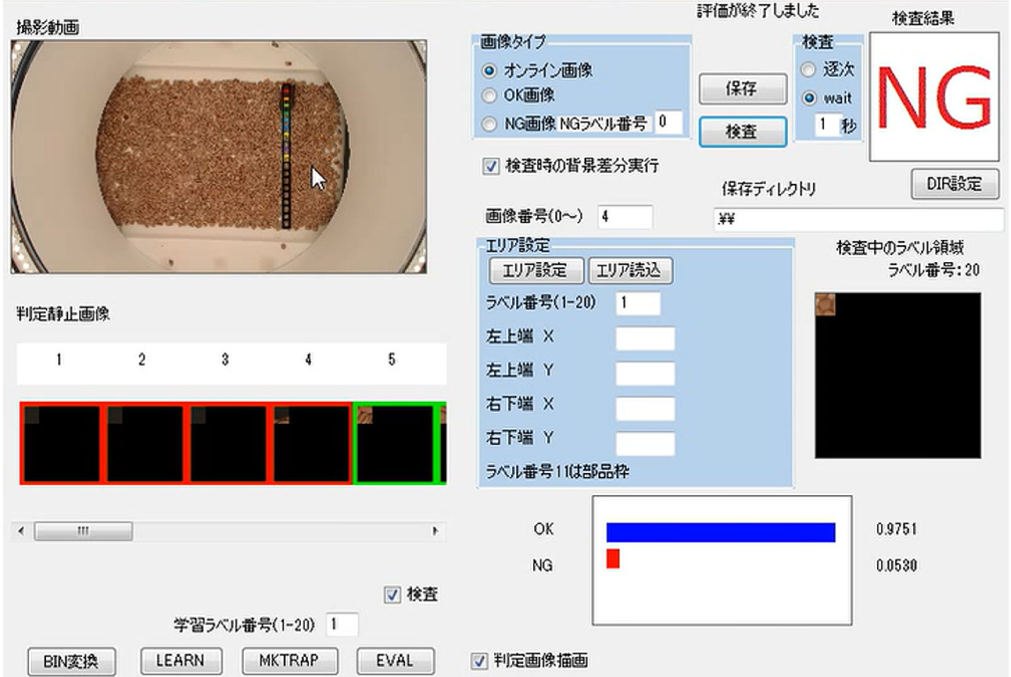Select the green-framed thumbnail number 5
The image size is (1011, 677).
coord(395,443)
